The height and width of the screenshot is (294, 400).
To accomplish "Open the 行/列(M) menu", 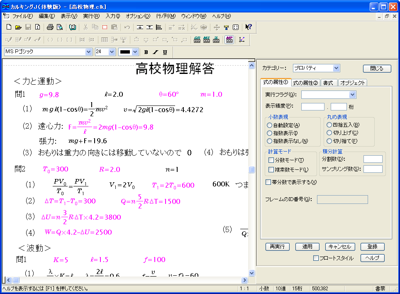I will (166, 16).
